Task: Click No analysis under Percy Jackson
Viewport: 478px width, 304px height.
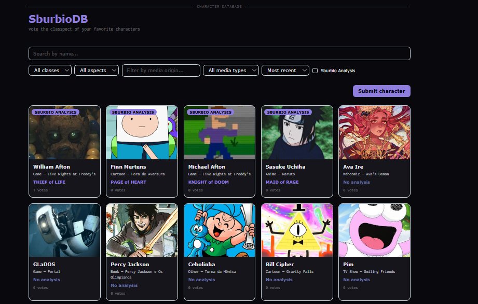Action: 124,285
